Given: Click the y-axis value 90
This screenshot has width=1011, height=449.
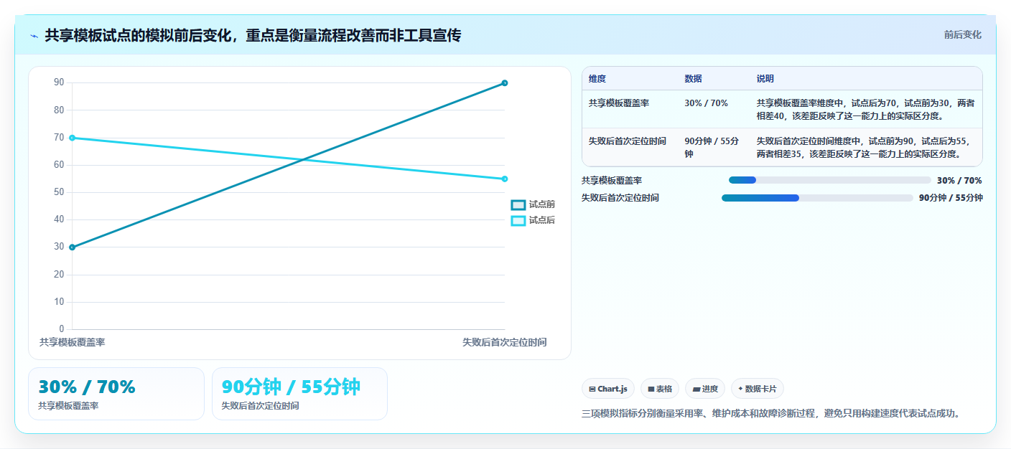Looking at the screenshot, I should point(59,83).
